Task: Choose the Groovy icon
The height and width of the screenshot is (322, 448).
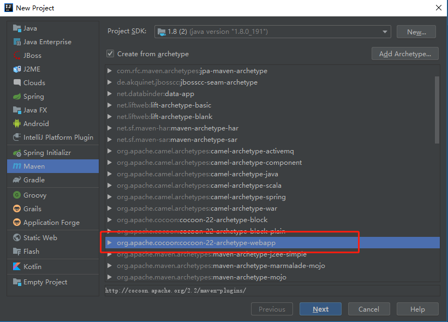Action: coord(17,195)
